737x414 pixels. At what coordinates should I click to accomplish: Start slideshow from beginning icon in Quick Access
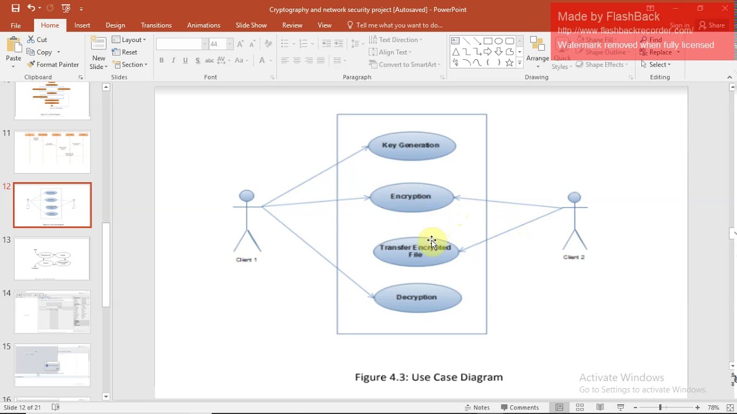[66, 8]
